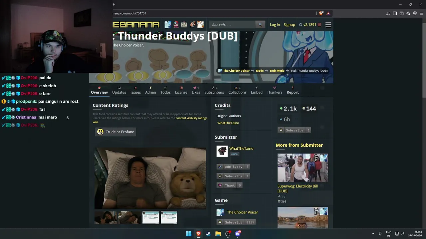Viewport: 426px width, 239px height.
Task: Click the Thank button
Action: [230, 185]
